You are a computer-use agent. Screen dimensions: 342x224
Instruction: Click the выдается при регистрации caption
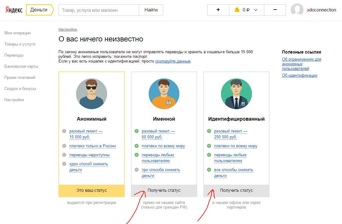click(92, 203)
